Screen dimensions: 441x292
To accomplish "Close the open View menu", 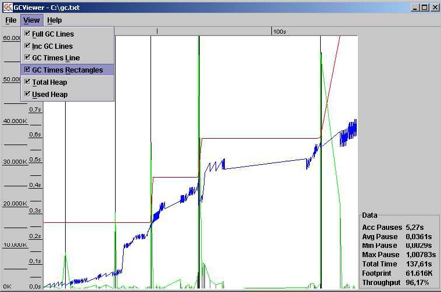I will pyautogui.click(x=31, y=20).
